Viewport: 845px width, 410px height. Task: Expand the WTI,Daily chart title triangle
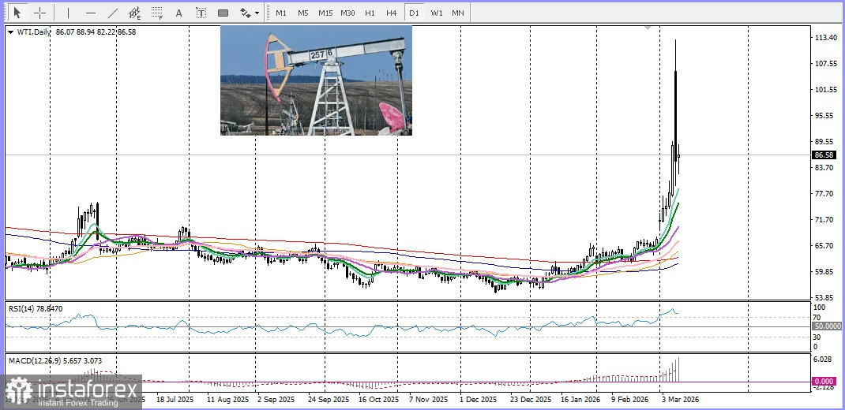[10, 32]
